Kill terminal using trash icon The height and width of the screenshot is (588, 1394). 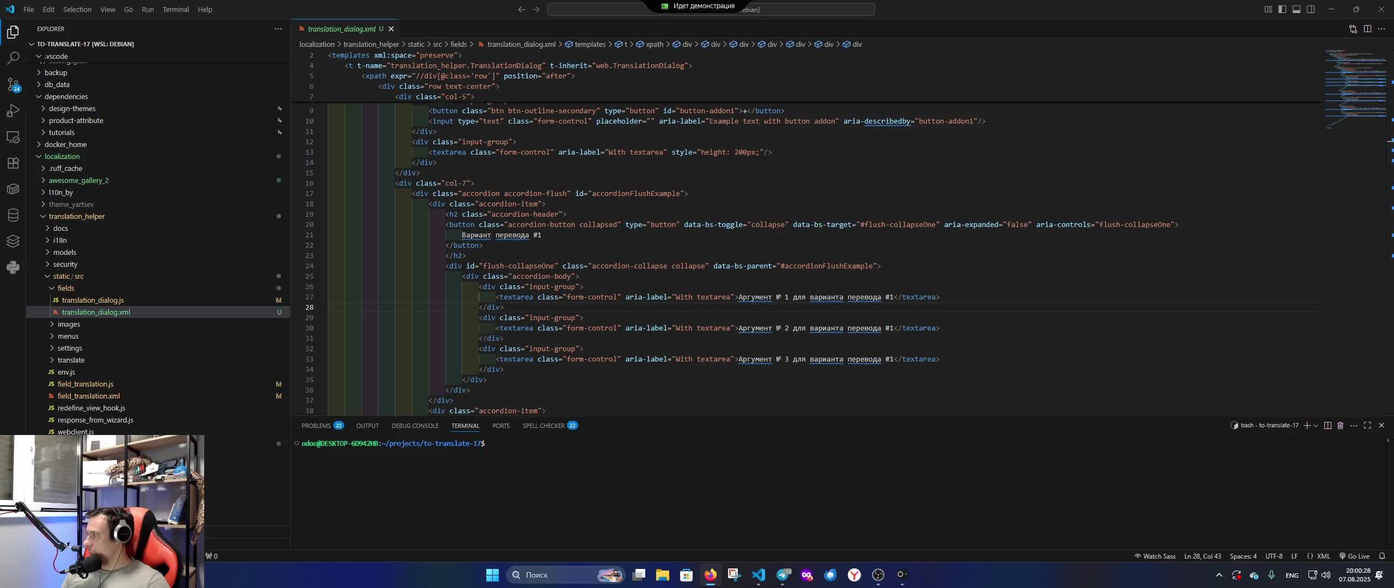[1341, 425]
